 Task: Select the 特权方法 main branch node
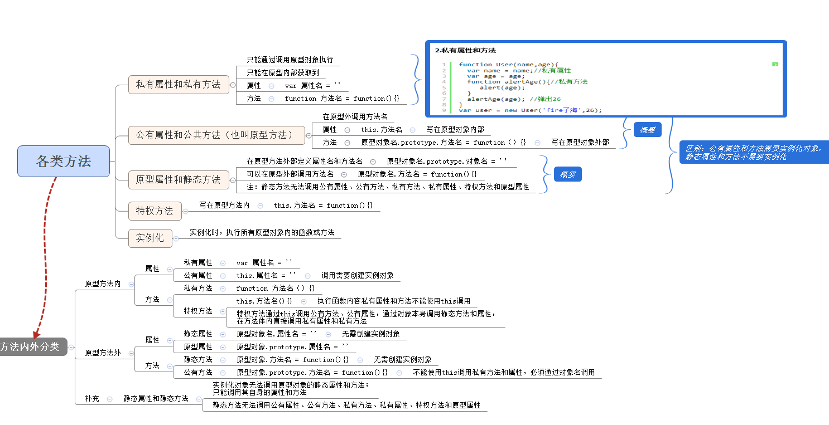(x=155, y=211)
